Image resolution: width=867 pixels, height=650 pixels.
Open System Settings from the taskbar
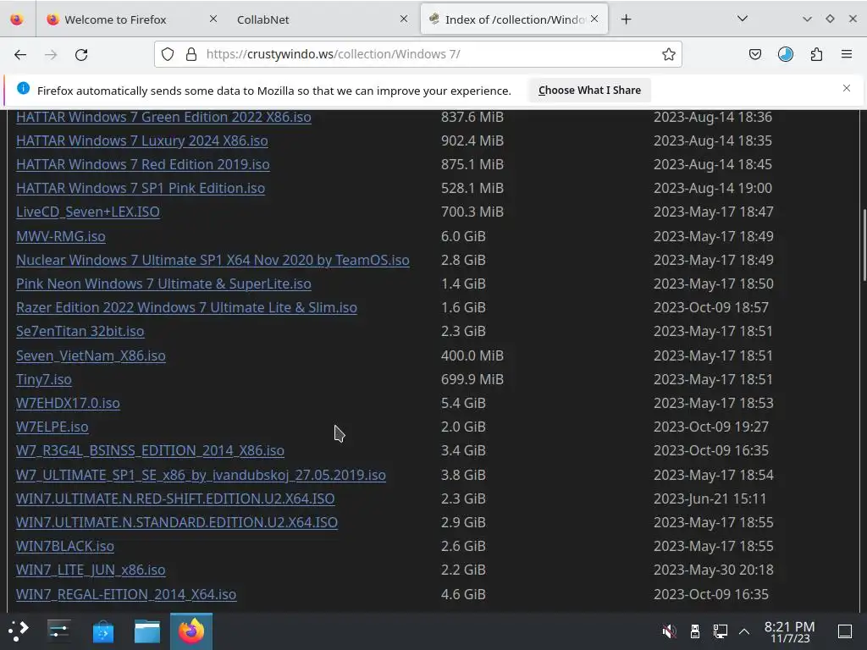click(59, 631)
